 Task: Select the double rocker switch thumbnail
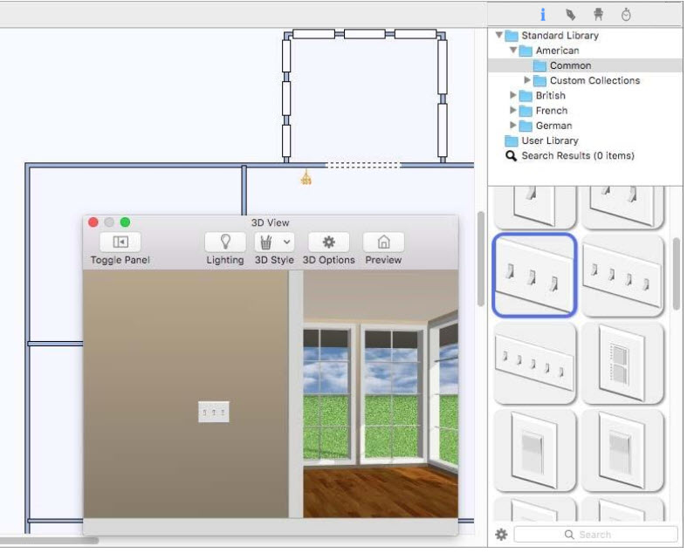coord(623,364)
